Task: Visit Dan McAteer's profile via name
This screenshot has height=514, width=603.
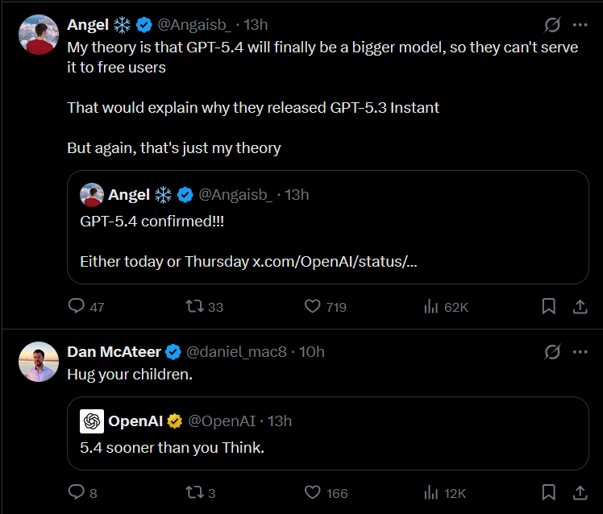Action: 114,352
